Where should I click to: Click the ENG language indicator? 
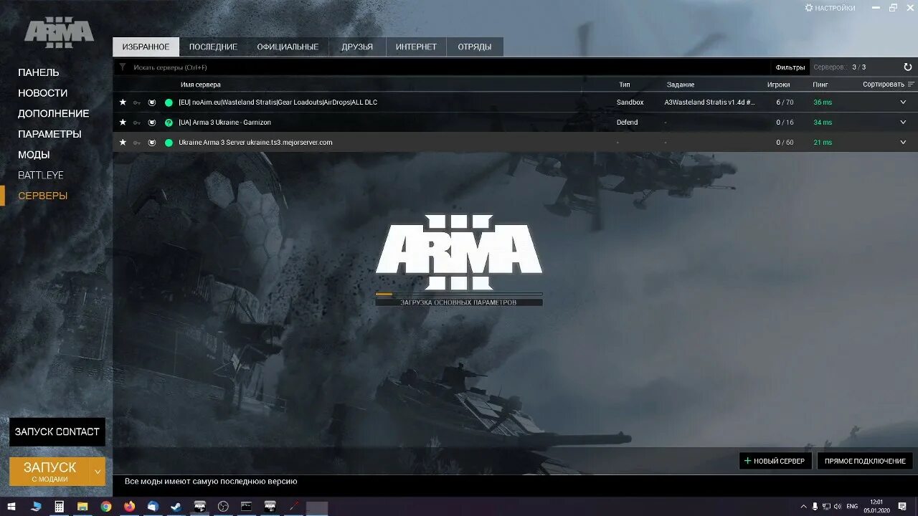coord(852,506)
